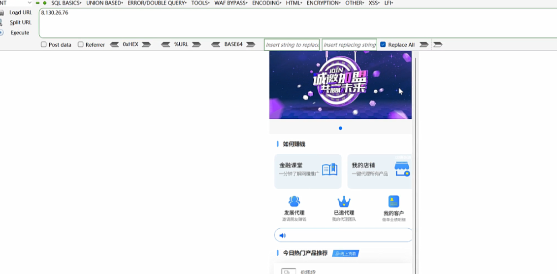Uncheck the Replace All checkbox
This screenshot has height=274, width=557.
point(383,44)
